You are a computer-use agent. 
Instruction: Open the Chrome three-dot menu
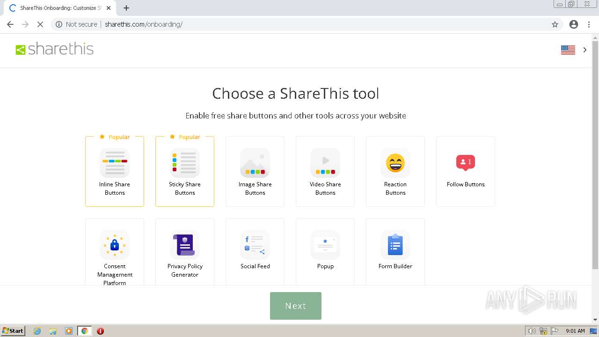(589, 24)
